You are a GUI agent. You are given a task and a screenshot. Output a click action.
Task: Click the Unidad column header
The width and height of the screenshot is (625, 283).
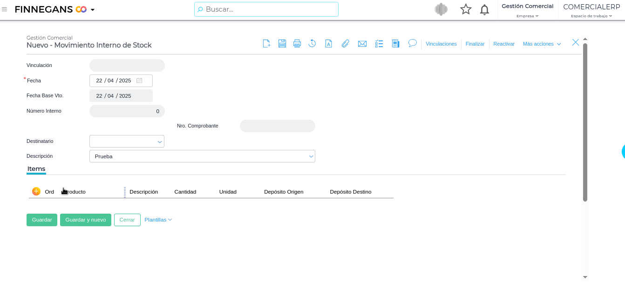pyautogui.click(x=228, y=192)
